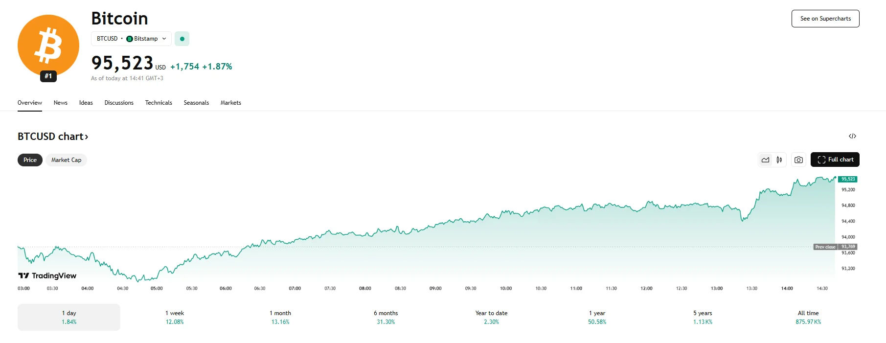Click the #1 rank badge

click(x=48, y=76)
